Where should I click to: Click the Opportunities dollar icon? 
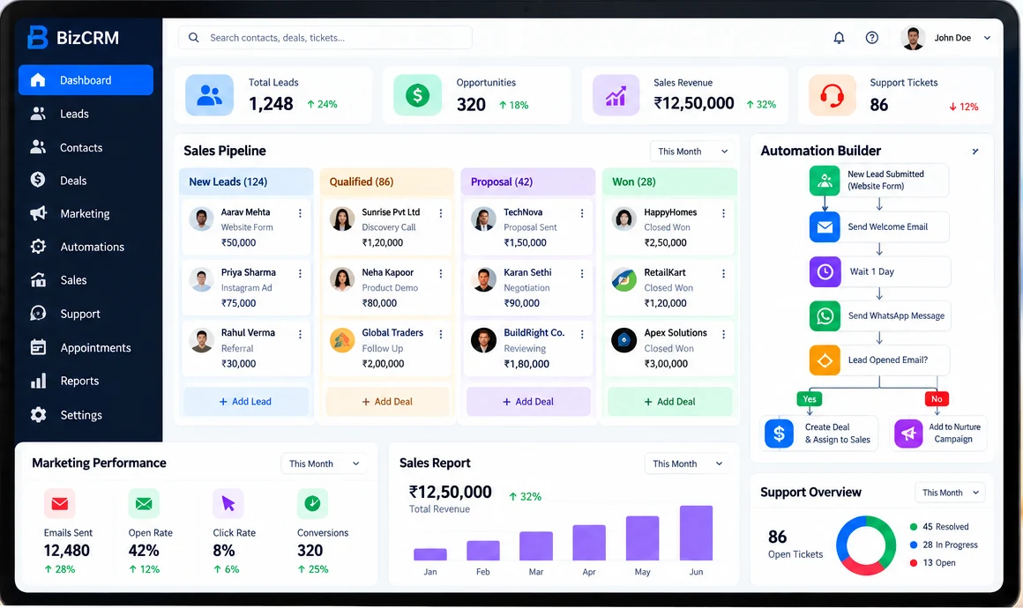pyautogui.click(x=417, y=95)
